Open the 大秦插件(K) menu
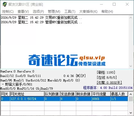Image resolution: width=134 pixels, height=116 pixels. tap(88, 12)
